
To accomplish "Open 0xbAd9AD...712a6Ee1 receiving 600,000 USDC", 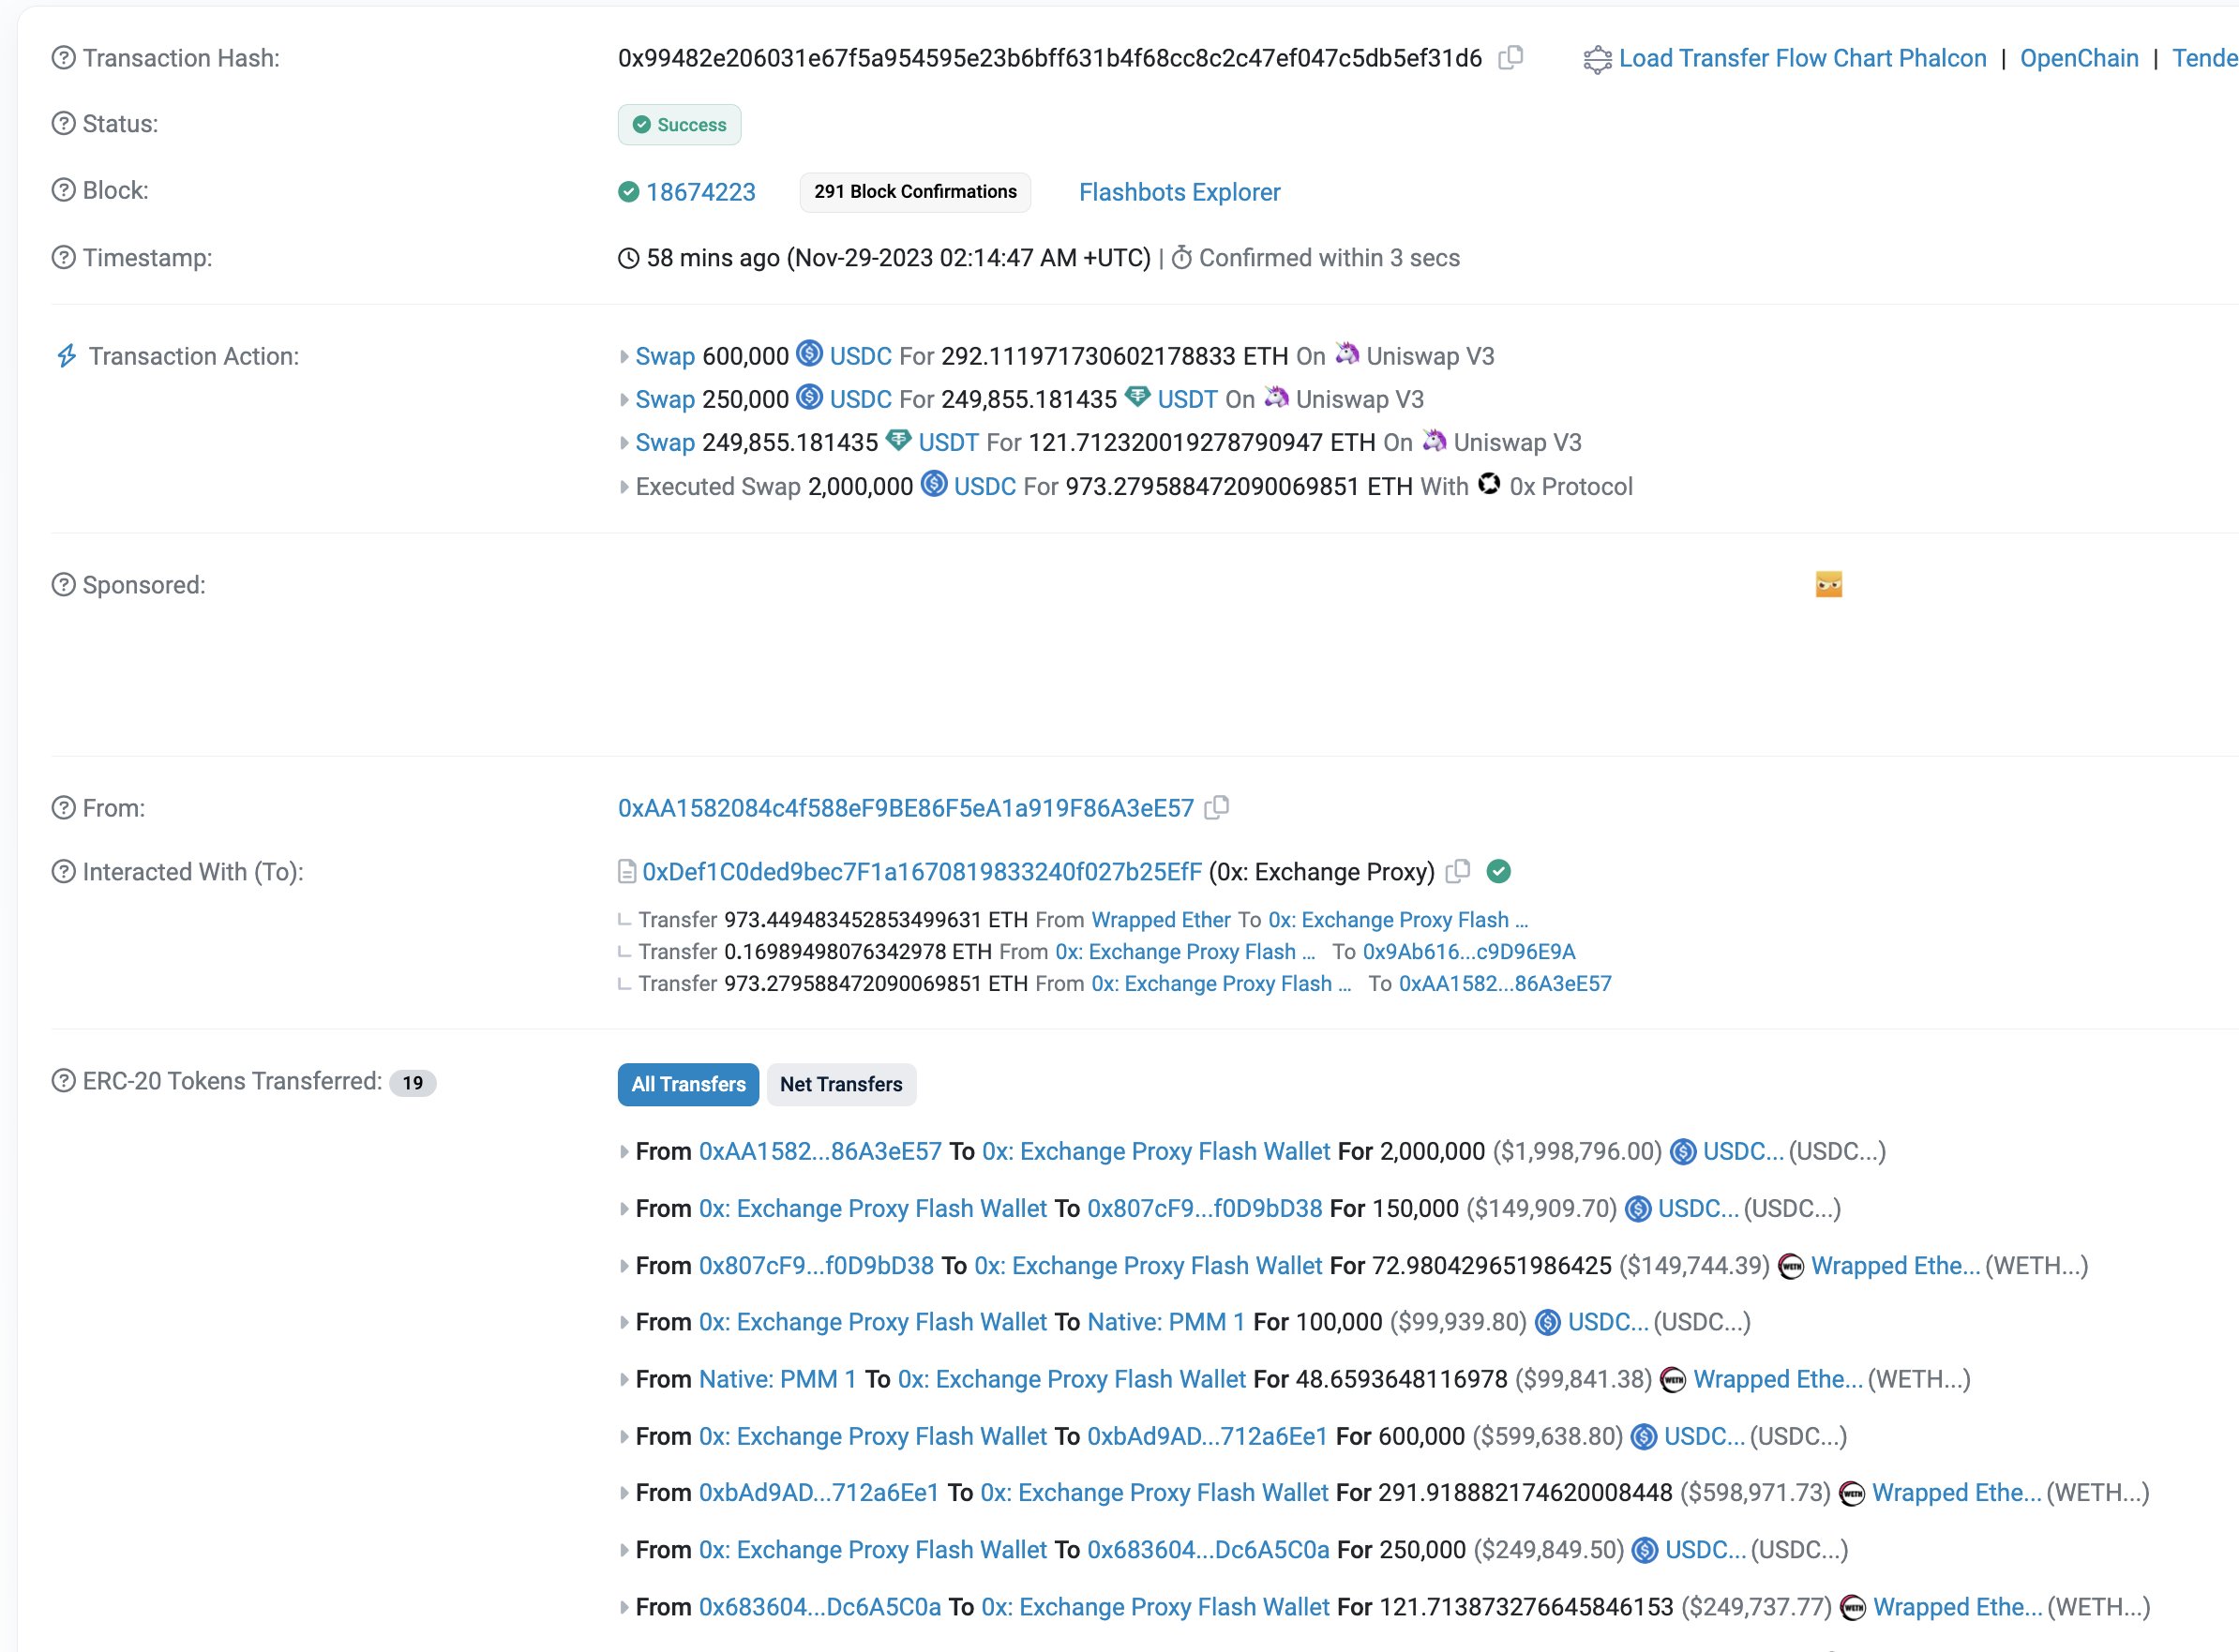I will tap(1207, 1437).
